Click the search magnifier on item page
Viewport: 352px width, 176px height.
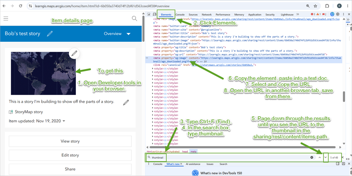tap(135, 19)
